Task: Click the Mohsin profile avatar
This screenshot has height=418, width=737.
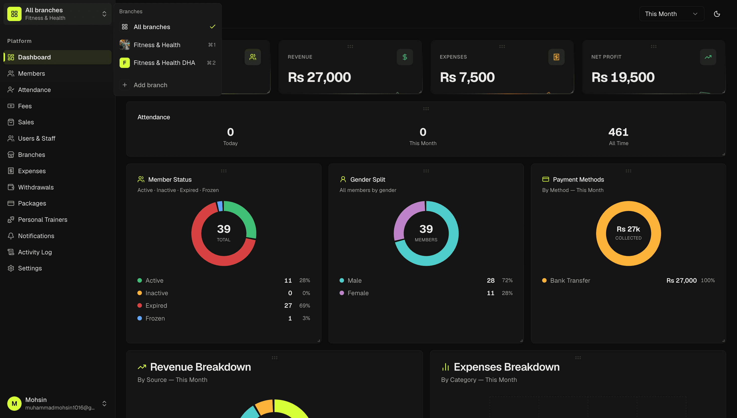Action: [x=14, y=403]
